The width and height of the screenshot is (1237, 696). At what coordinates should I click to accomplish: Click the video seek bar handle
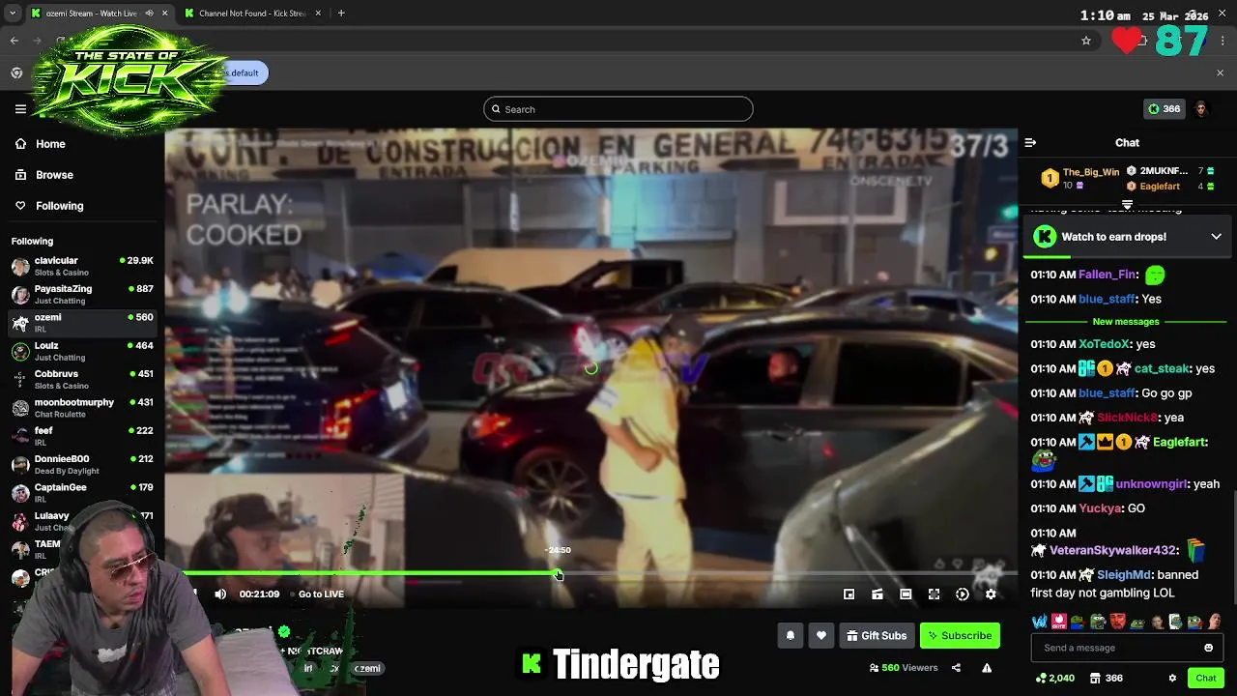coord(558,574)
